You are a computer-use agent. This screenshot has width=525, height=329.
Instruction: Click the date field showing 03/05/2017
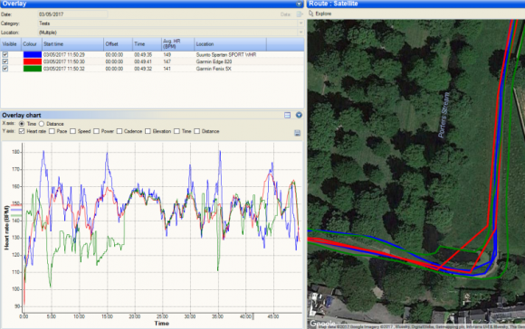72,14
